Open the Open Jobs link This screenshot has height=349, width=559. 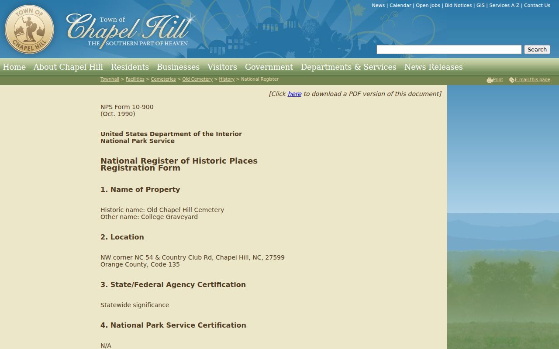(428, 5)
